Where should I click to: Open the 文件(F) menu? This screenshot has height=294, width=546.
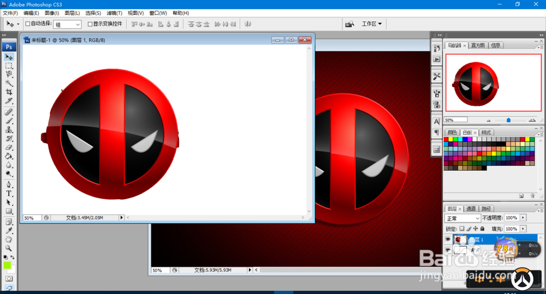coord(10,13)
